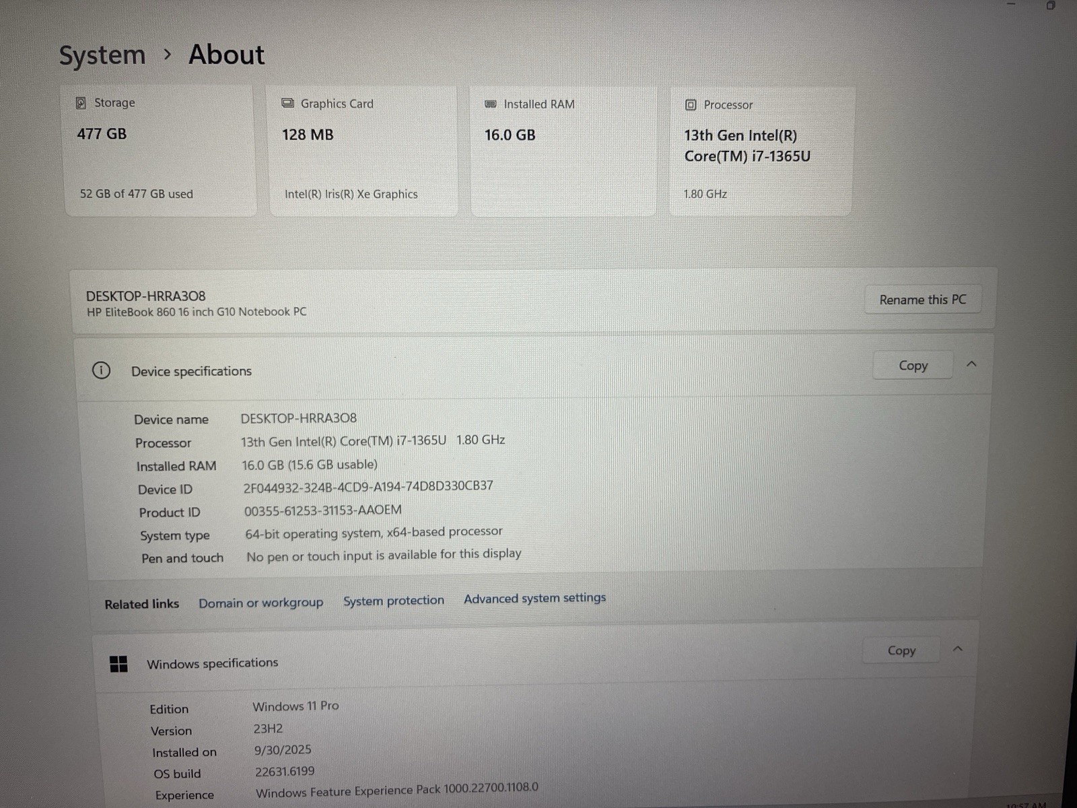This screenshot has width=1077, height=808.
Task: Select the Windows Feature Experience Pack text
Action: (x=397, y=789)
